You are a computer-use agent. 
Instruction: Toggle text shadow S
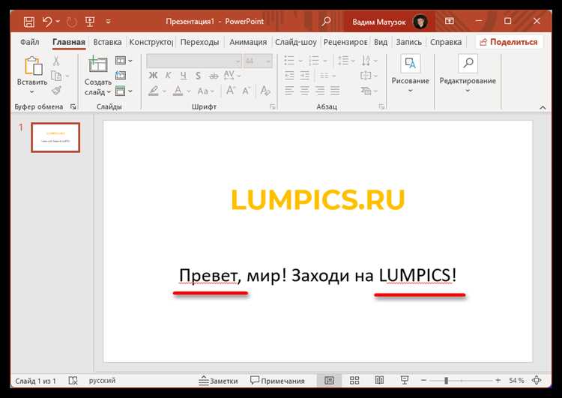click(x=198, y=76)
